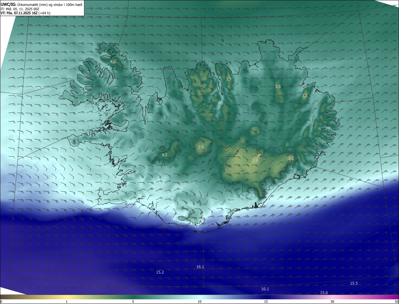399x304 pixels.
Task: Click the 15 label on the color scale
Action: (266, 302)
